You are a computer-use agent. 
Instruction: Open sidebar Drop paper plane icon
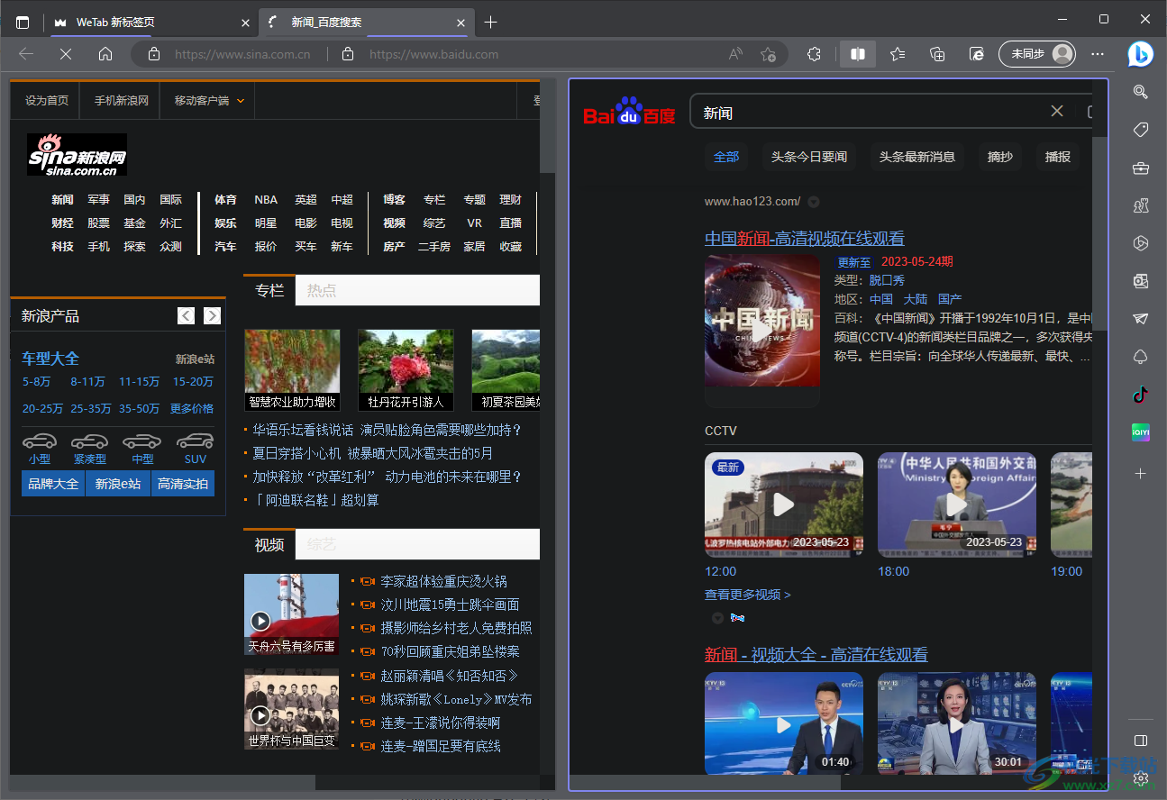1140,319
